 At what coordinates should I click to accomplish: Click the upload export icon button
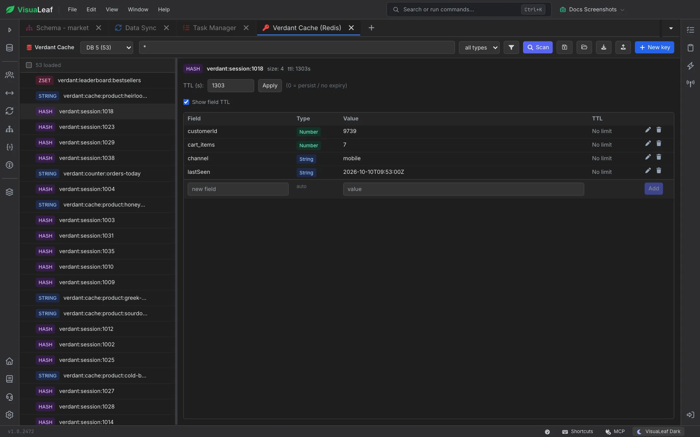coord(623,47)
